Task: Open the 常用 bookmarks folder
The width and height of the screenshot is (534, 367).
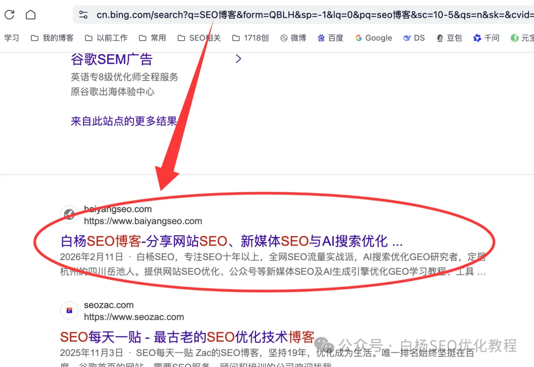Action: [x=152, y=38]
